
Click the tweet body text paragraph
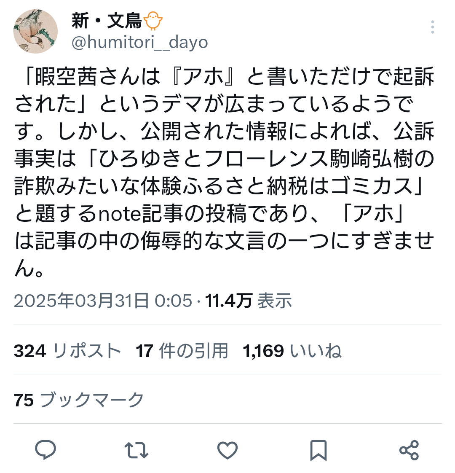coord(225,172)
